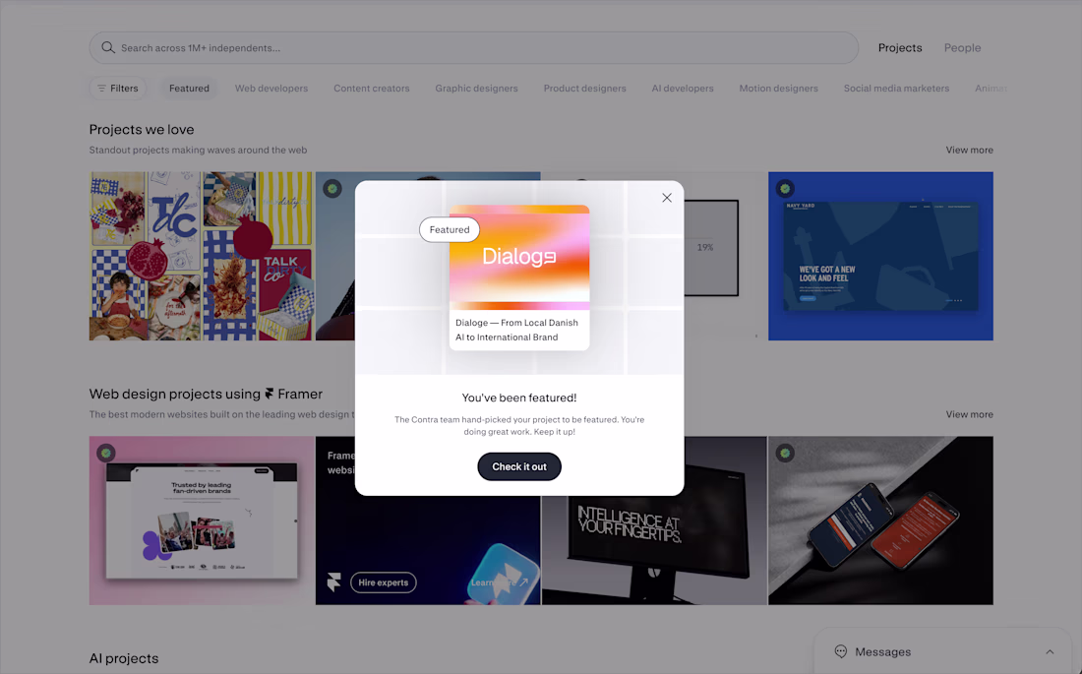This screenshot has width=1082, height=674.
Task: Switch to the People tab
Action: point(962,47)
